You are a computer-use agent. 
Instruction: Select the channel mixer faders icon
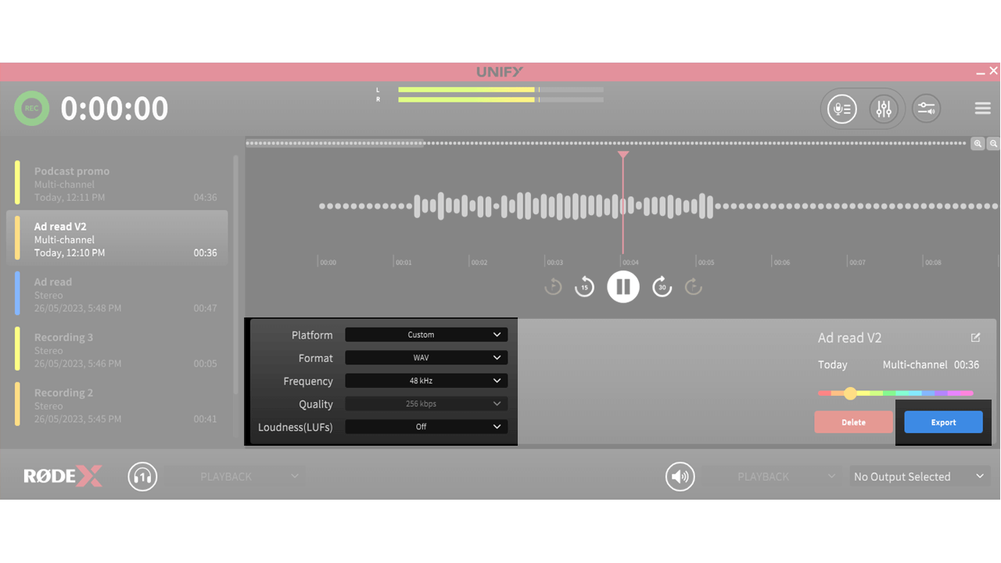click(884, 109)
